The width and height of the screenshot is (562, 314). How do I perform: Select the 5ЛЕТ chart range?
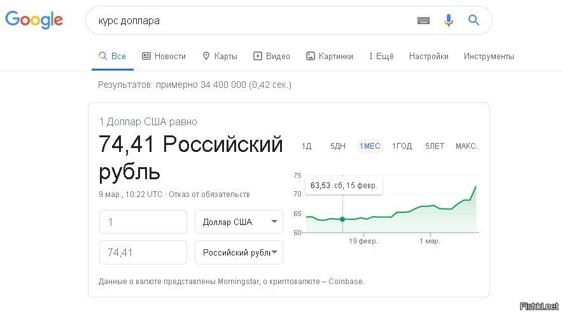coord(435,146)
